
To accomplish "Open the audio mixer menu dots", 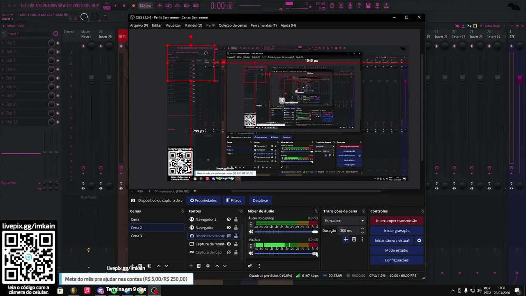I will click(259, 266).
